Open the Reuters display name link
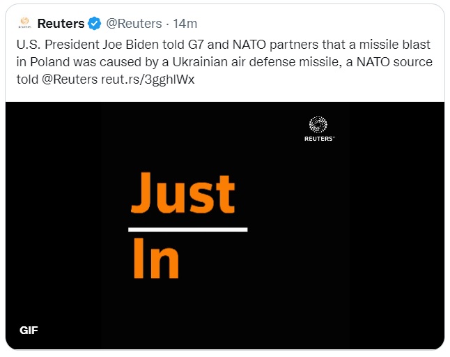450x357 pixels. click(61, 24)
